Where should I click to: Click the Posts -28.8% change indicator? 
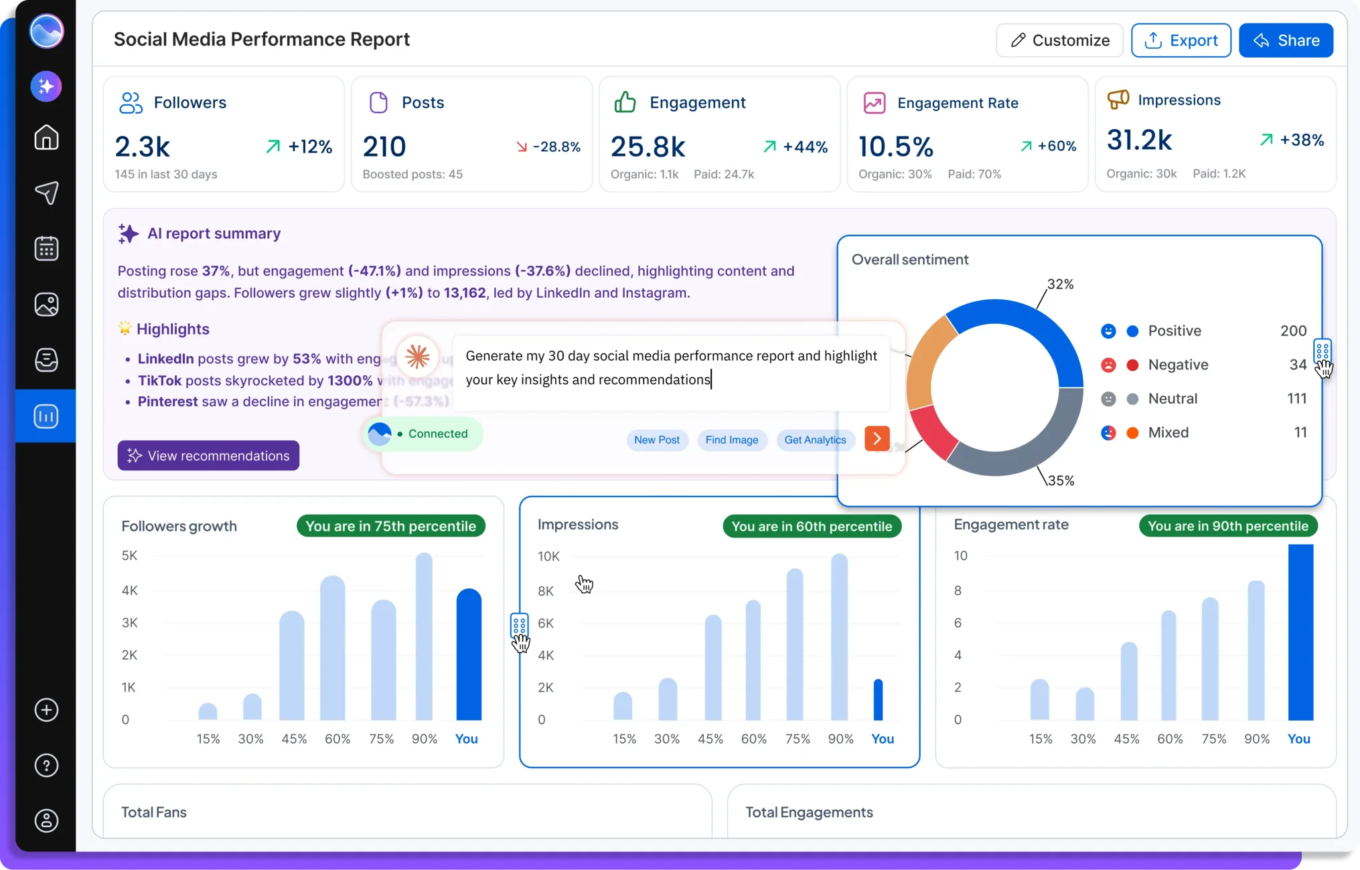click(x=548, y=147)
